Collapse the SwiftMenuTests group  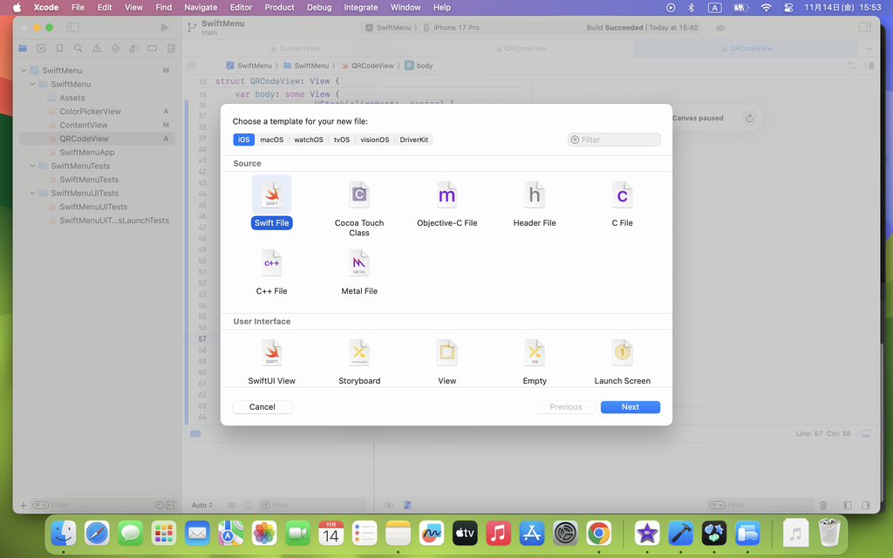(33, 166)
